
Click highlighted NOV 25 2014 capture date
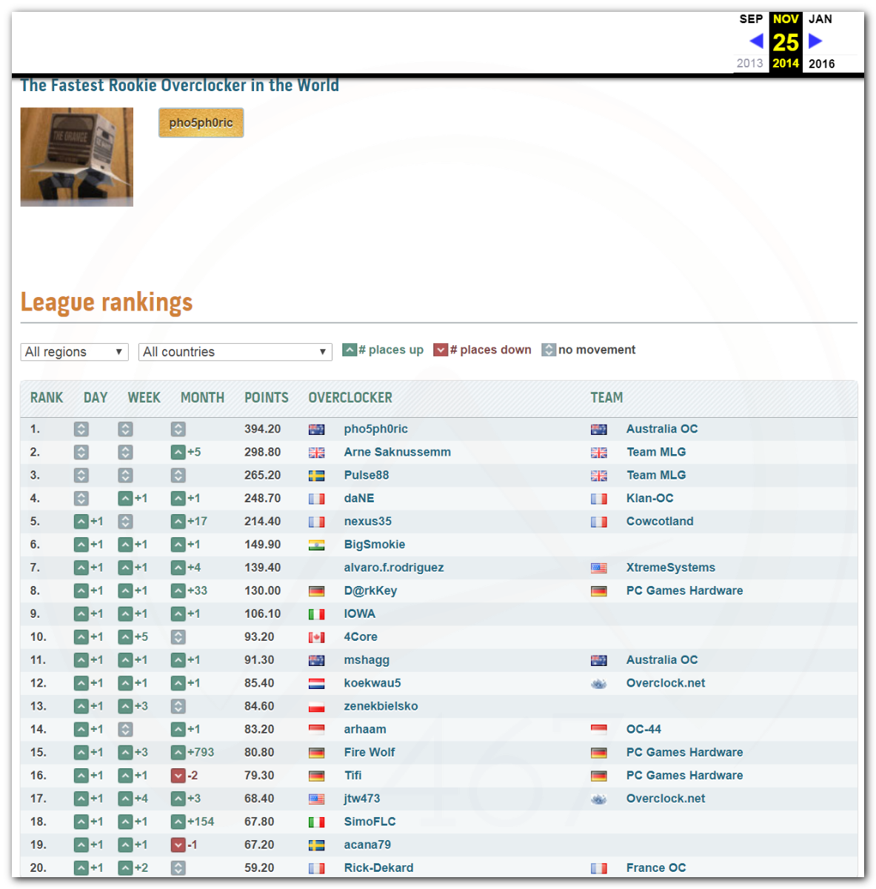786,41
